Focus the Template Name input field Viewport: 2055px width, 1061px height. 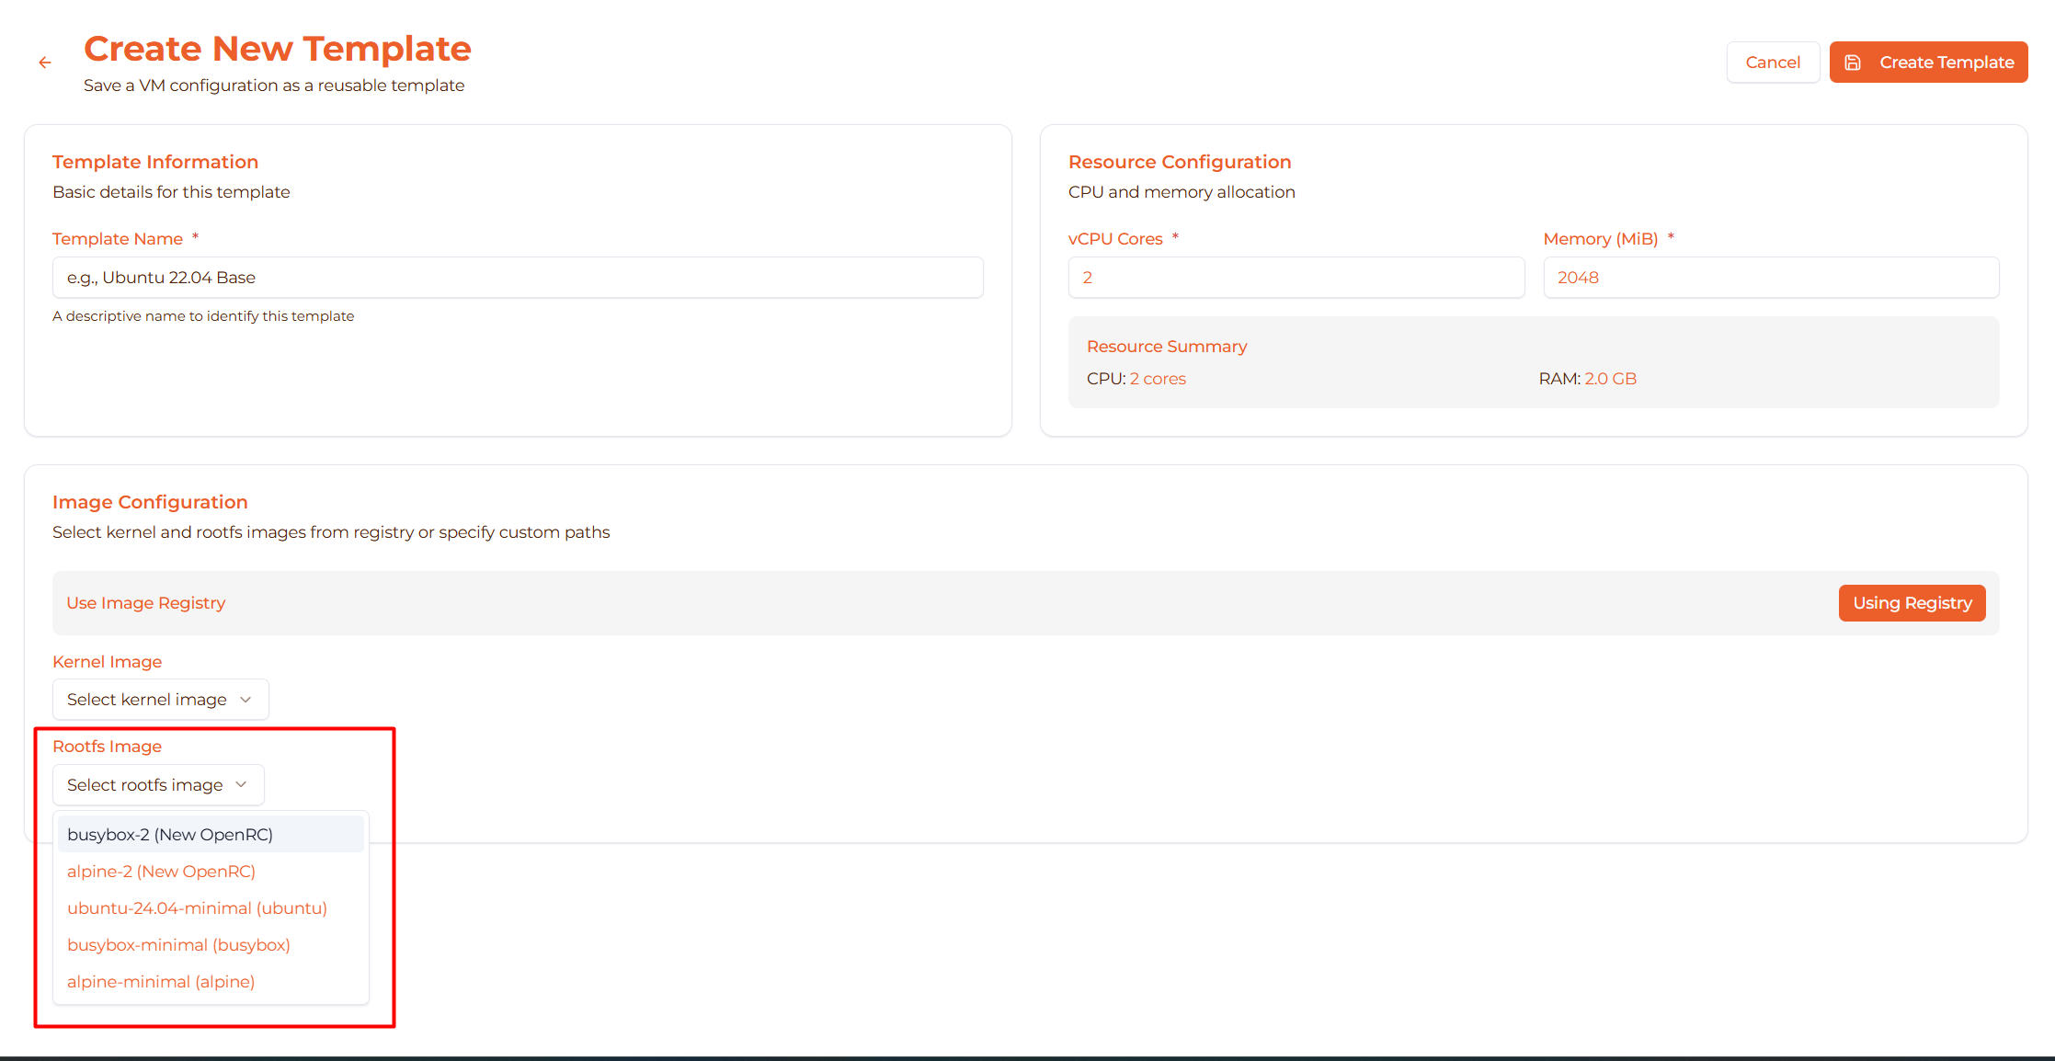[518, 278]
